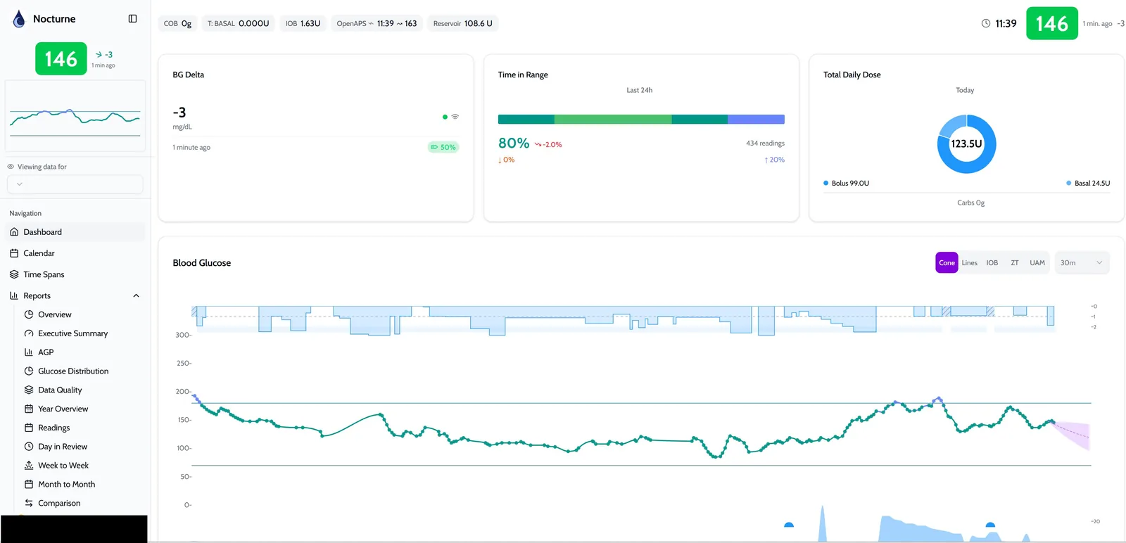Click the Reservoir 108.6 U pill
Viewport: 1126px width, 543px height.
pyautogui.click(x=462, y=23)
